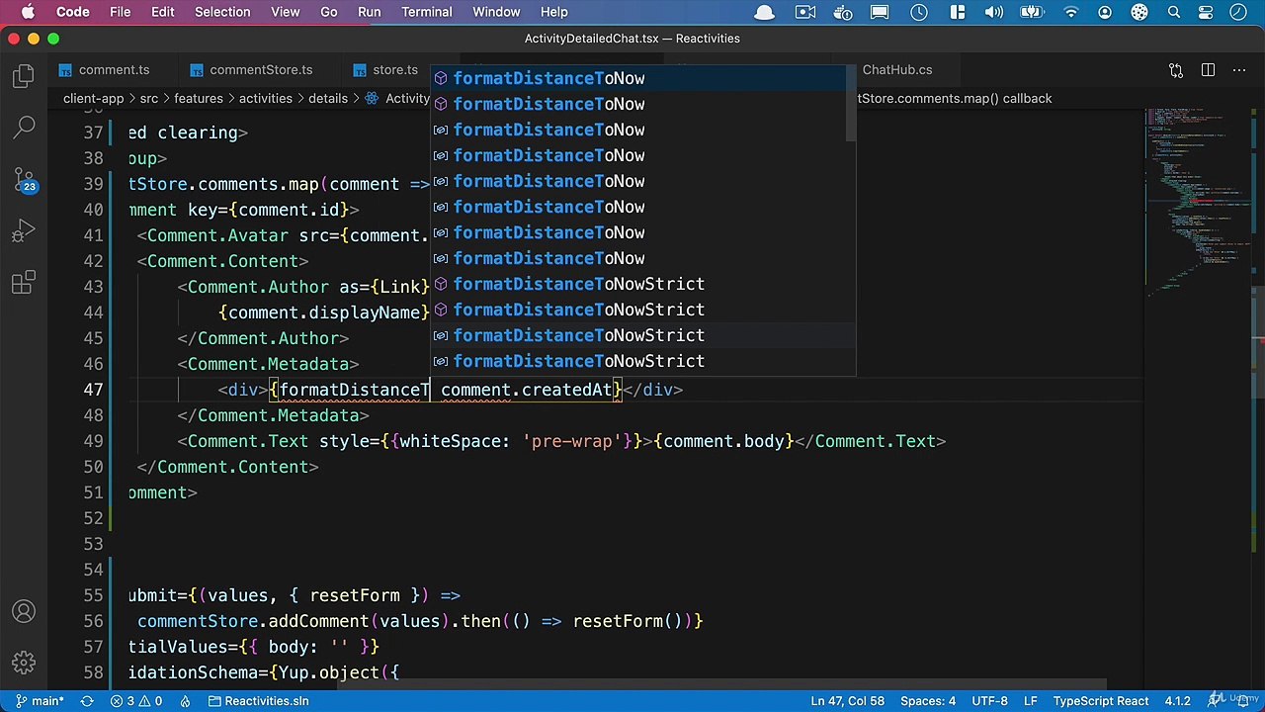Open the Accounts menu in activity bar
This screenshot has height=712, width=1265.
[24, 612]
